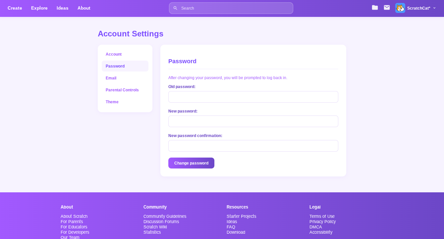The image size is (444, 239).
Task: Switch to the Email settings tab
Action: pos(111,78)
